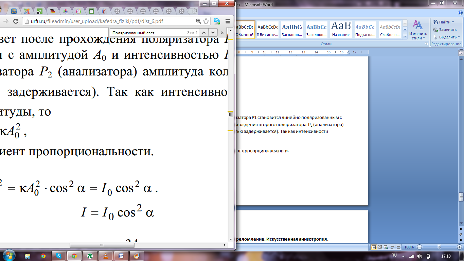
Task: Switch to the tab with German flag icon
Action: [x=53, y=11]
